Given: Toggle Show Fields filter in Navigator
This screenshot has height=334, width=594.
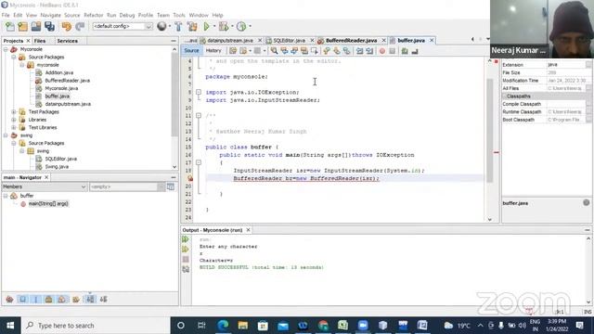Looking at the screenshot, I should click(22, 299).
